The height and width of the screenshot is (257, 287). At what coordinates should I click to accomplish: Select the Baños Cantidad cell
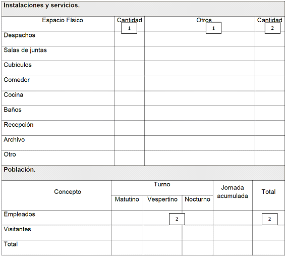coord(130,113)
